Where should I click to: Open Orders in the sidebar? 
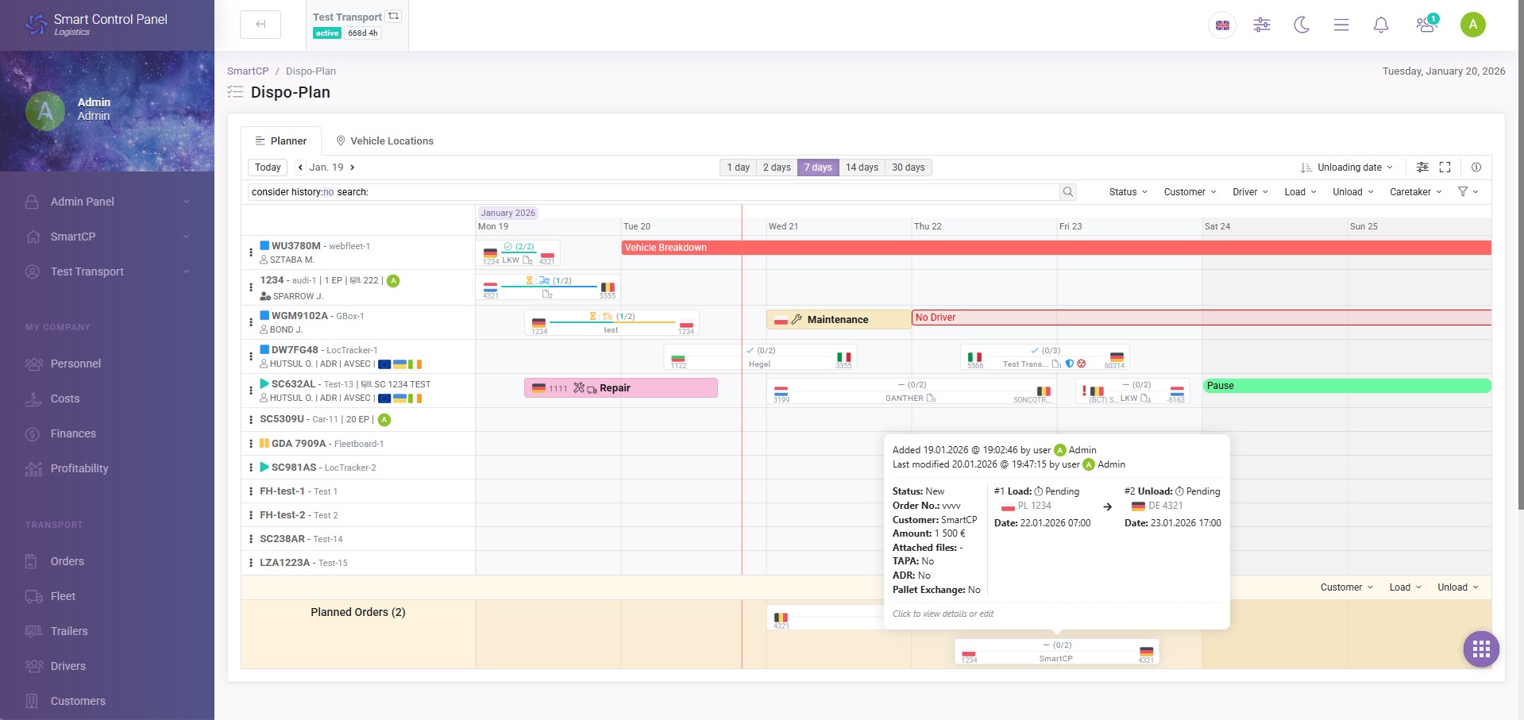pos(68,561)
